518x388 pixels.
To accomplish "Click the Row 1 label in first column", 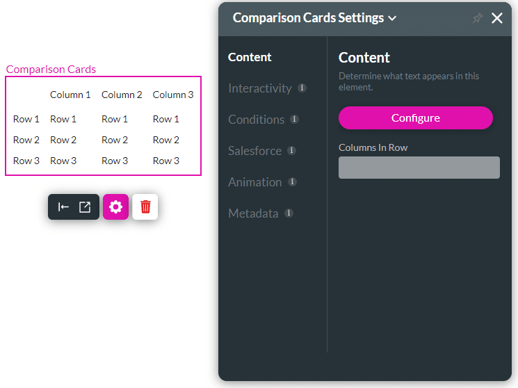I will [x=26, y=119].
